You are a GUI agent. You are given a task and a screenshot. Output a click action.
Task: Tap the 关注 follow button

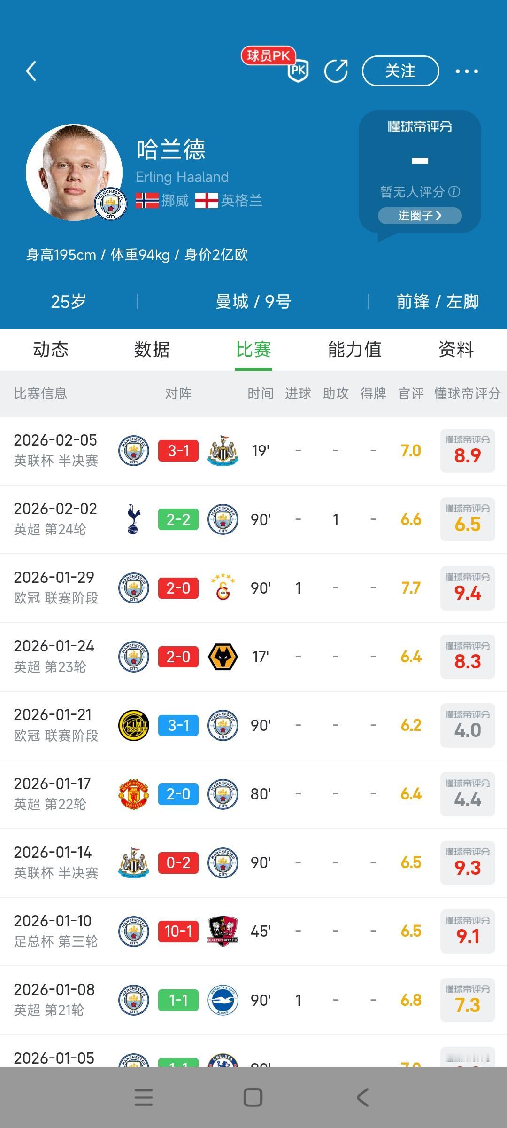point(400,71)
